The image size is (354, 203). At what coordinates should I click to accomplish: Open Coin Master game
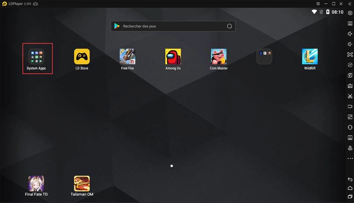[x=219, y=57]
